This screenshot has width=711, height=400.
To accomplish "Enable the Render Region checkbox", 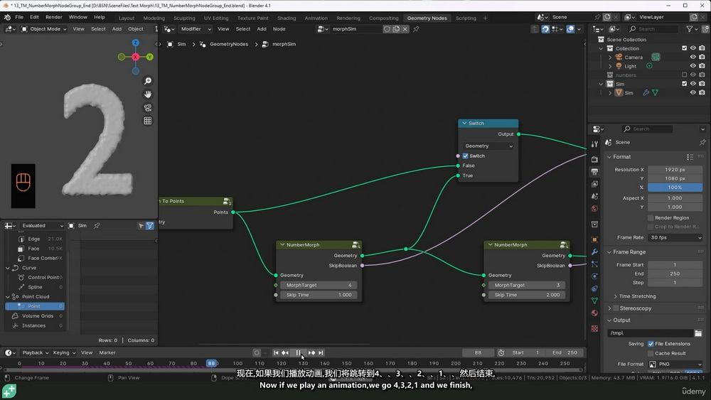I will click(651, 218).
